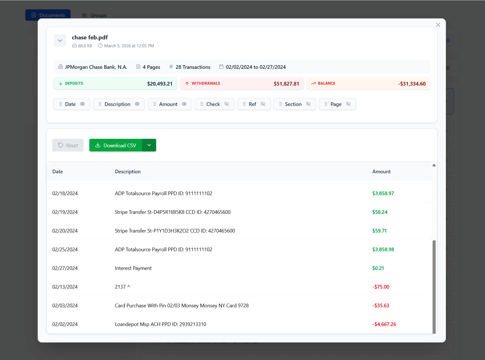Image resolution: width=485 pixels, height=360 pixels.
Task: Unhide the Section column eye-off toggle
Action: pos(308,104)
